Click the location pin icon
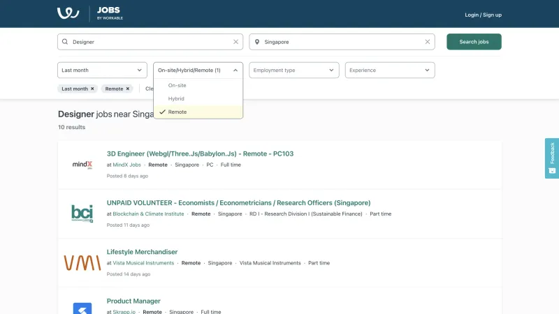 (x=257, y=42)
